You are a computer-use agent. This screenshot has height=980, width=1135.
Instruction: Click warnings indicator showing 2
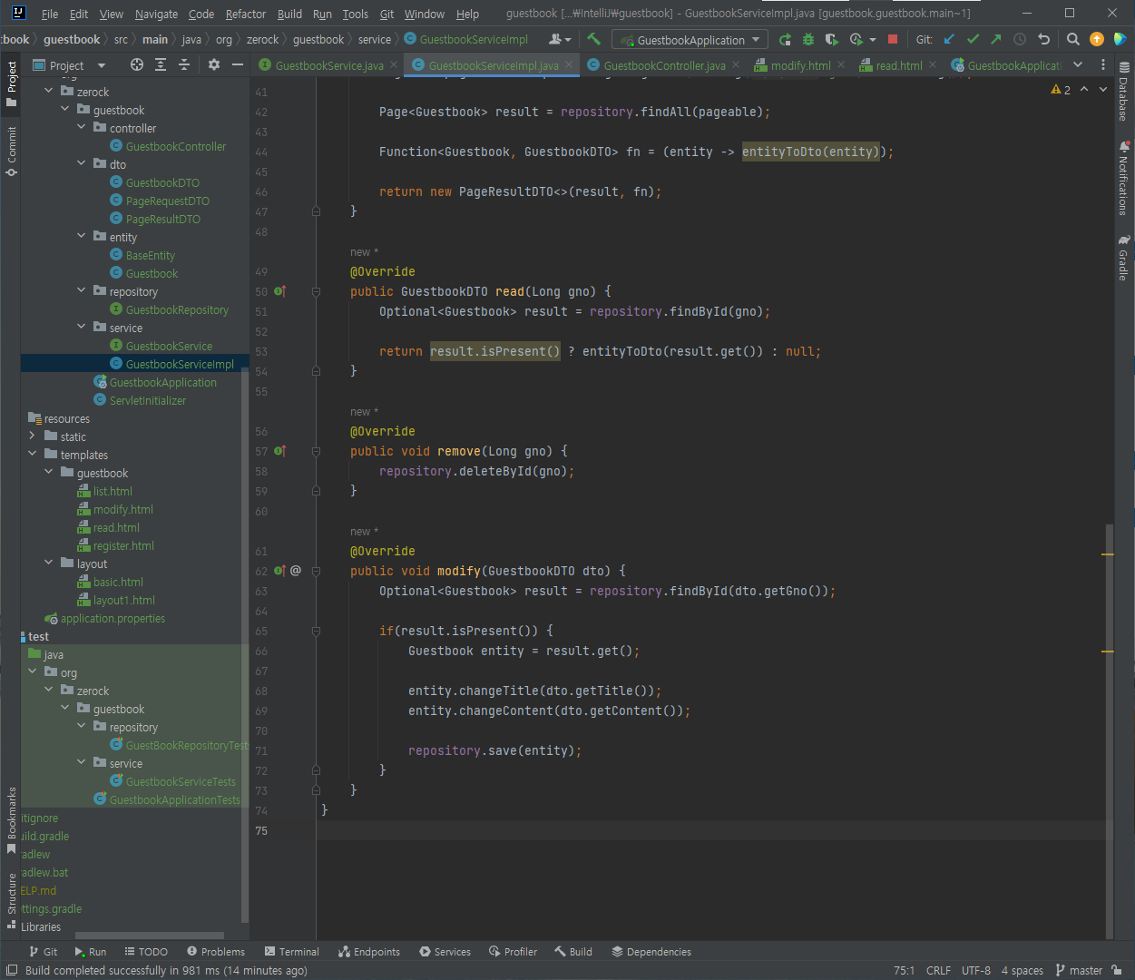1061,90
